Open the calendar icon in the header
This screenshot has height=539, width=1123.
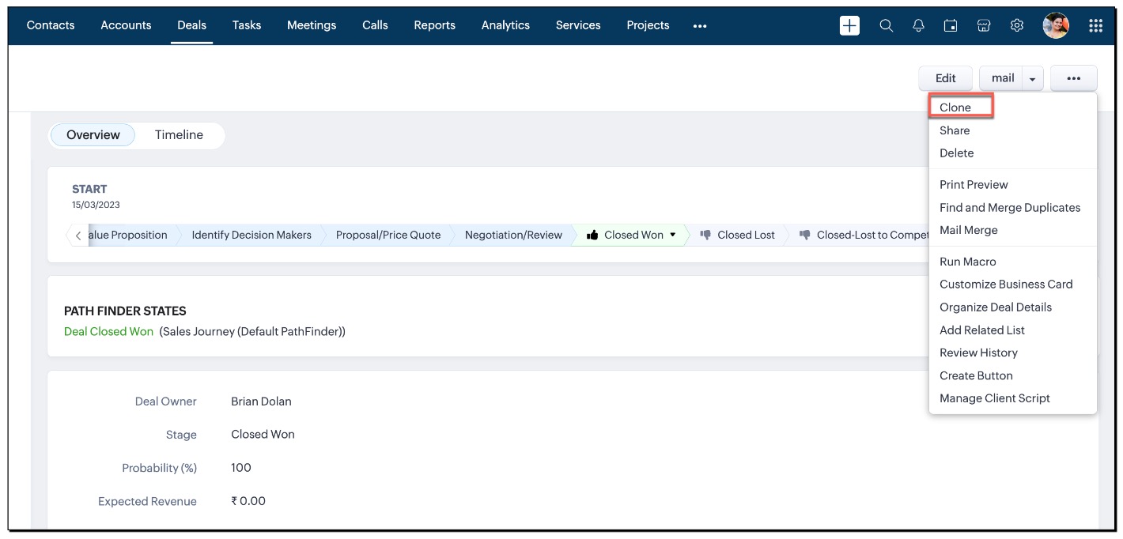(951, 24)
